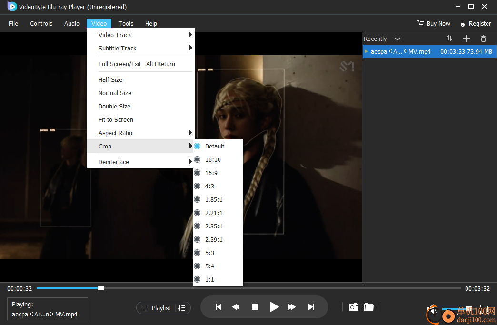Open the Aspect Ratio submenu

tap(140, 133)
